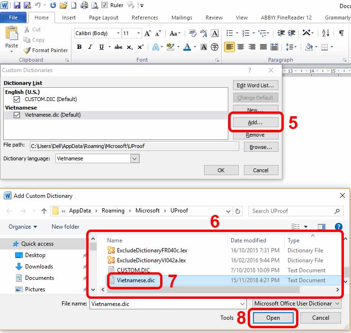Open the Calibri (Body) font name dropdown
The height and width of the screenshot is (333, 351).
point(118,33)
